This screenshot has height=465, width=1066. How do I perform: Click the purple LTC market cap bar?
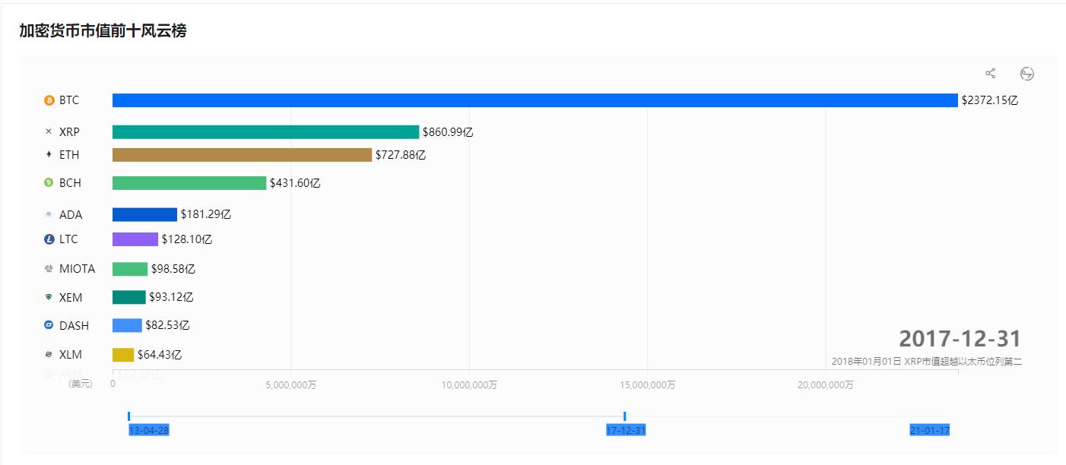135,239
